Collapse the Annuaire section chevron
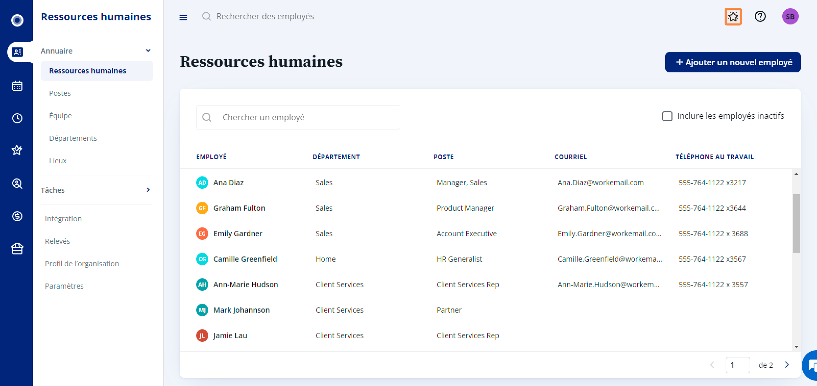Viewport: 817px width, 386px height. [x=148, y=51]
